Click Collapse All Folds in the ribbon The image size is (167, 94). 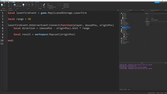66,7
